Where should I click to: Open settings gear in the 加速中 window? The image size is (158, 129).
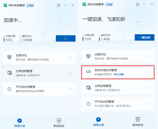point(58,5)
